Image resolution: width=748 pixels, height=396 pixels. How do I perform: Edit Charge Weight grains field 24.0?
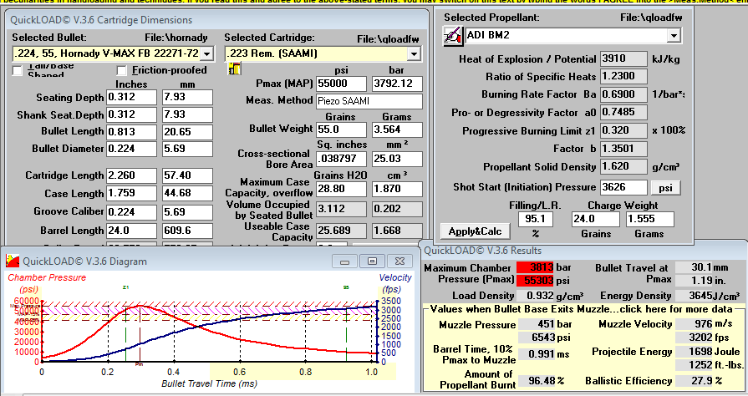point(595,219)
